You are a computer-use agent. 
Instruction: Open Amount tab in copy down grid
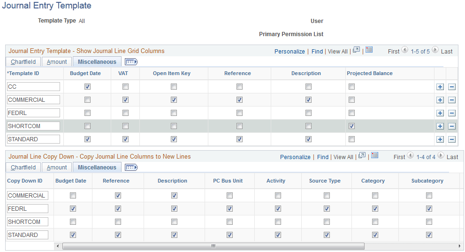(57, 168)
